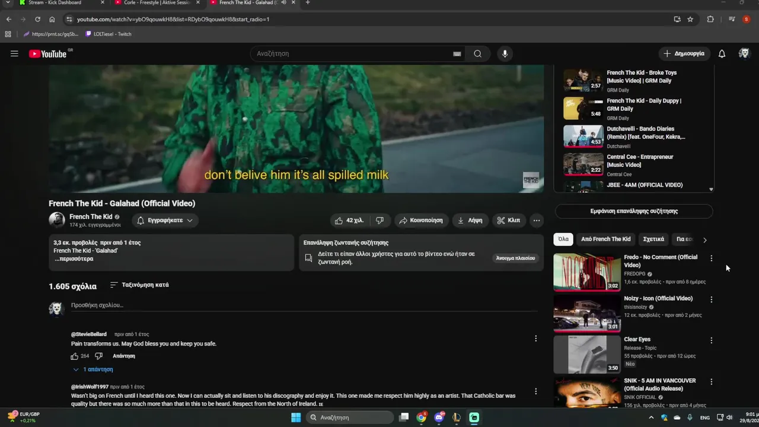Share the video via Κοινοποίηση
759x427 pixels.
[421, 221]
